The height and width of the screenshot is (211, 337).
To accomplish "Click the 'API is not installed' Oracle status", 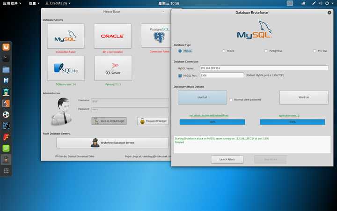I will pyautogui.click(x=113, y=52).
